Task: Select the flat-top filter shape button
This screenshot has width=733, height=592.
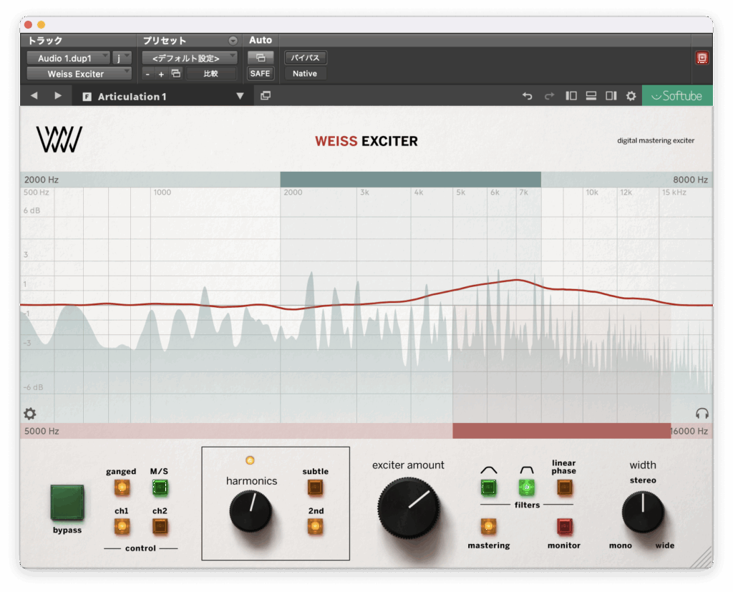Action: click(x=527, y=487)
